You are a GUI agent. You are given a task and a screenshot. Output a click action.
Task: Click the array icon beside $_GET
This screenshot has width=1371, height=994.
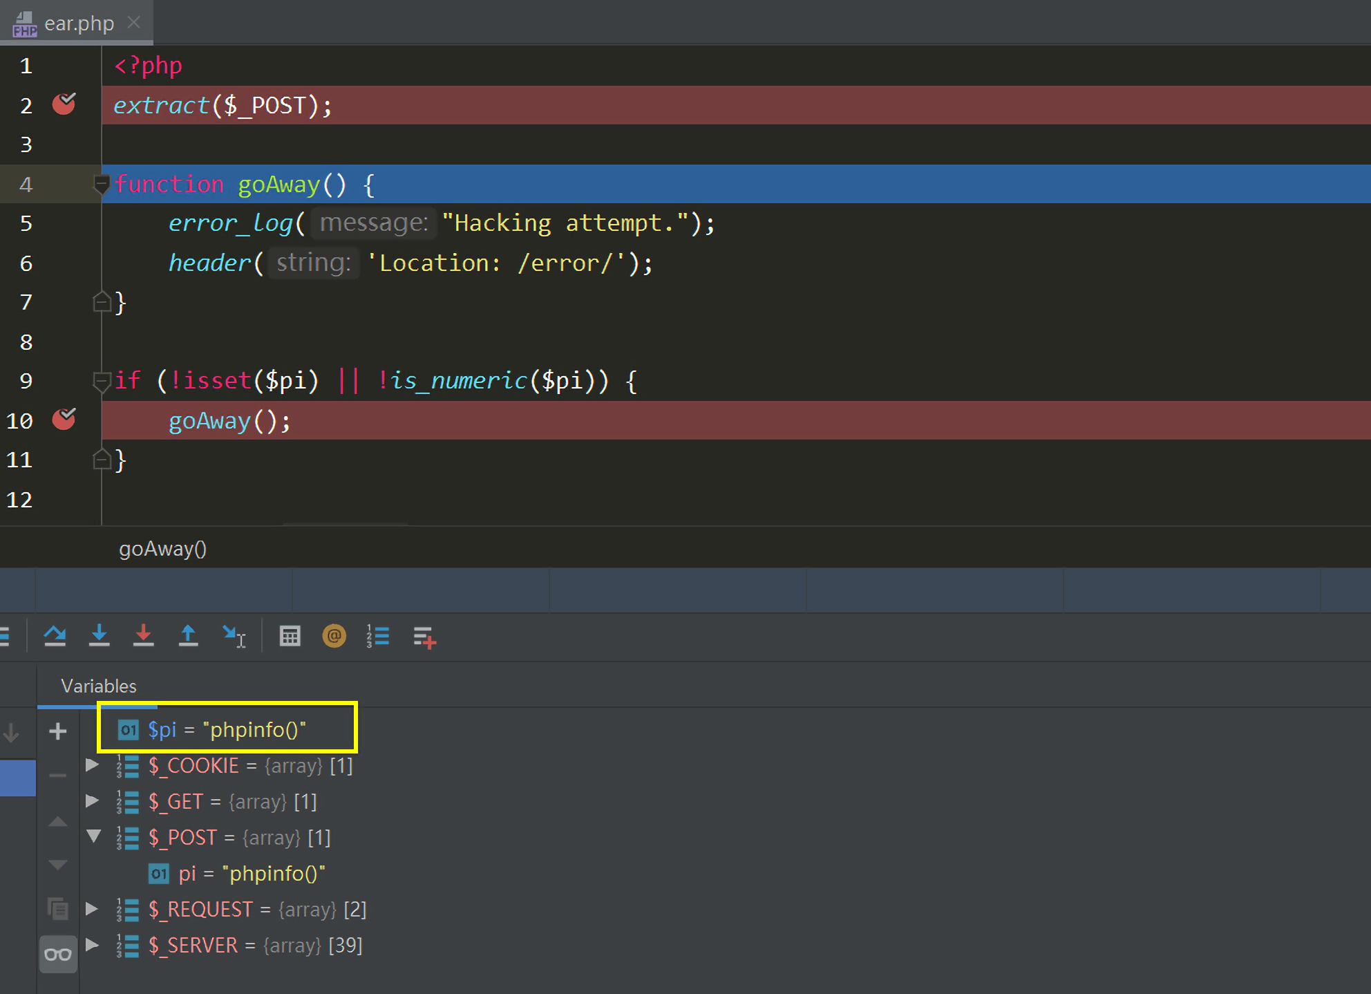tap(127, 801)
